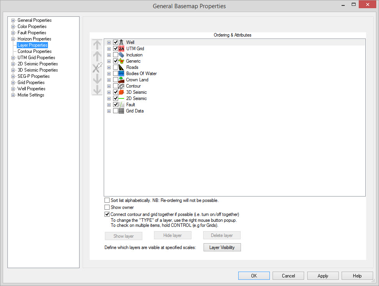Click the orange 3D Seismic cube icon

click(122, 92)
